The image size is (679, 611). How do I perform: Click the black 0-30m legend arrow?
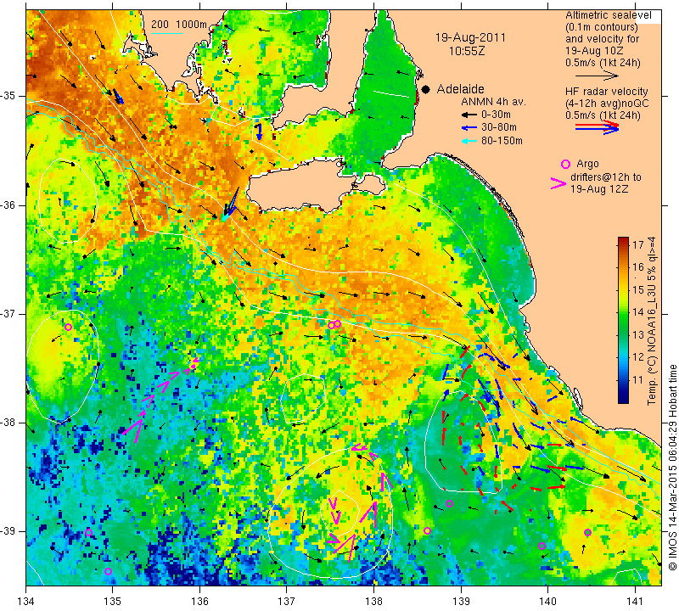tap(469, 115)
